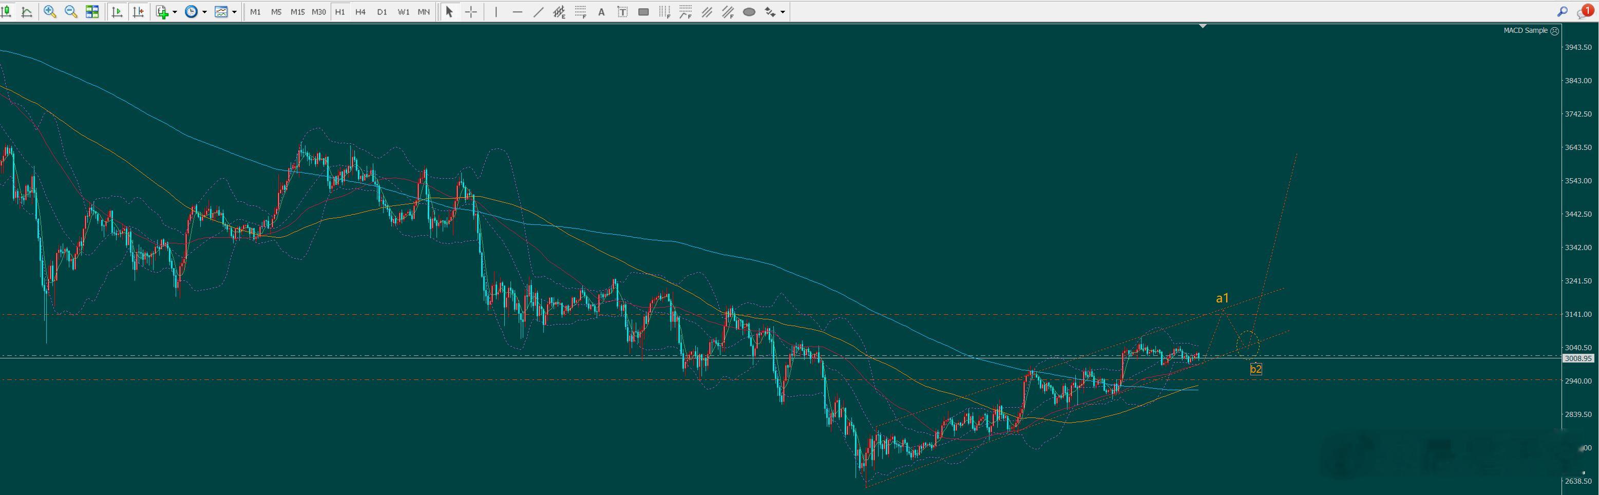Switch timeframe to W1 weekly

[404, 12]
